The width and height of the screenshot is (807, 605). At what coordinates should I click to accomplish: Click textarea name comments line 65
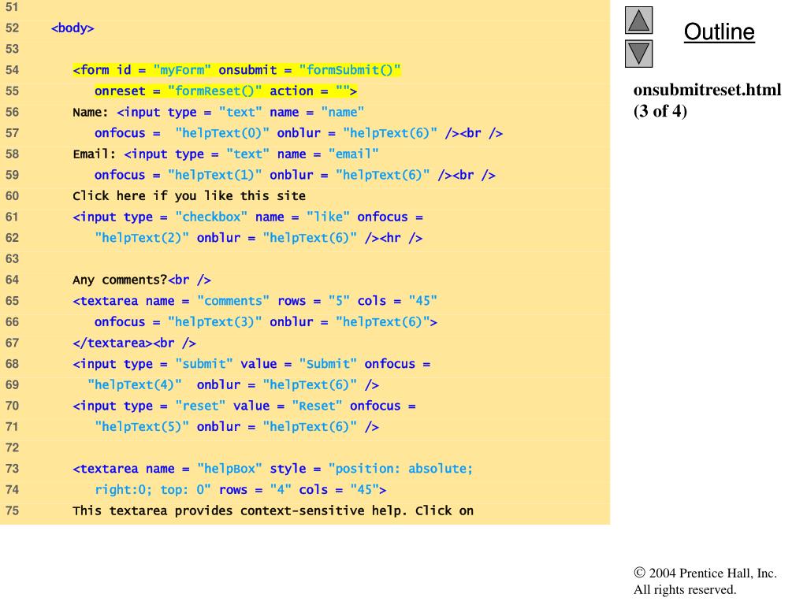255,301
